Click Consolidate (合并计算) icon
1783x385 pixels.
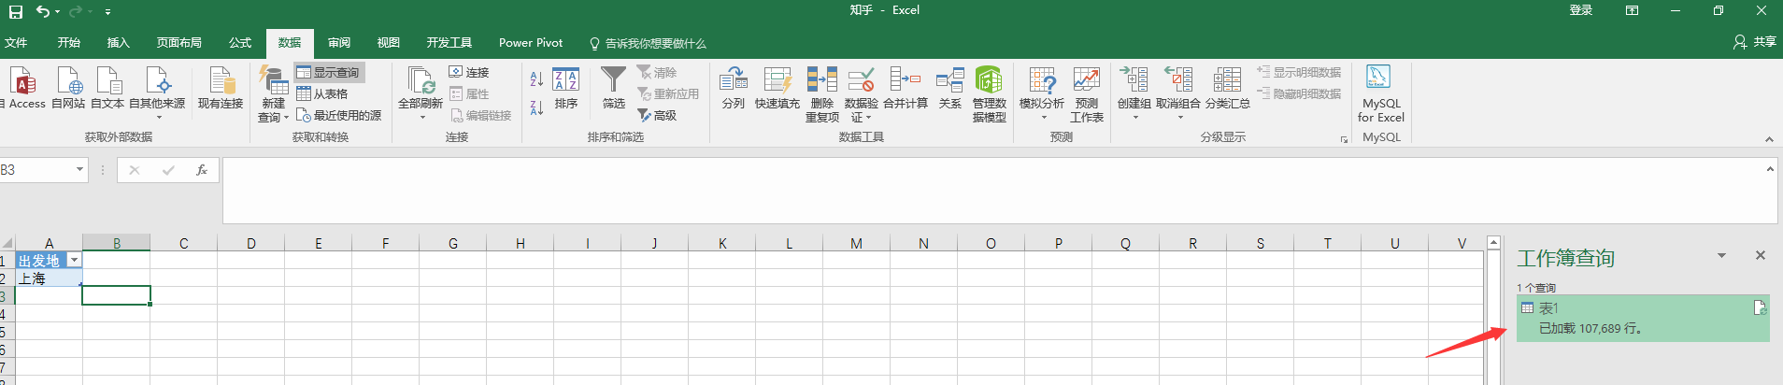[x=906, y=88]
